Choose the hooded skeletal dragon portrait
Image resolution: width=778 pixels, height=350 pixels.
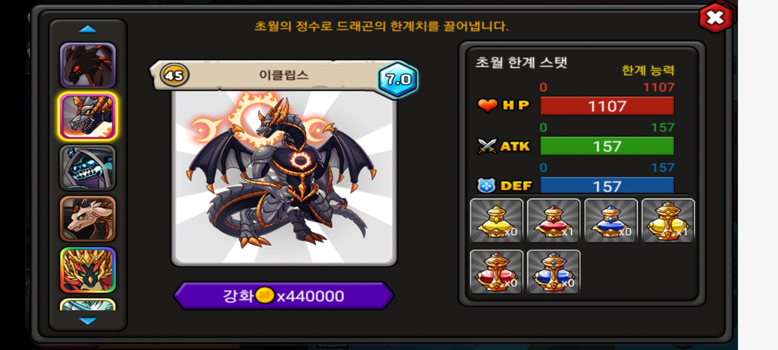tap(88, 168)
